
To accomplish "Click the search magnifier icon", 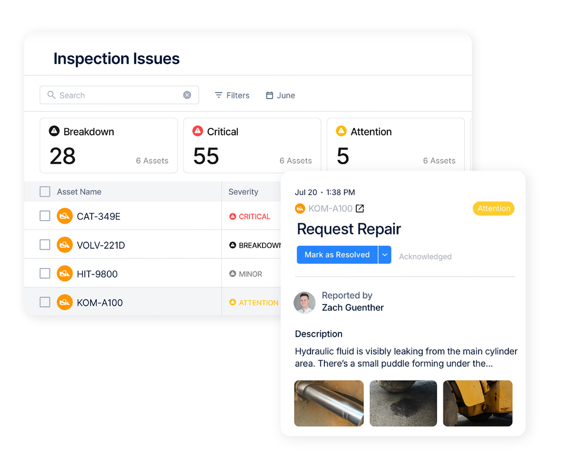I will [51, 95].
